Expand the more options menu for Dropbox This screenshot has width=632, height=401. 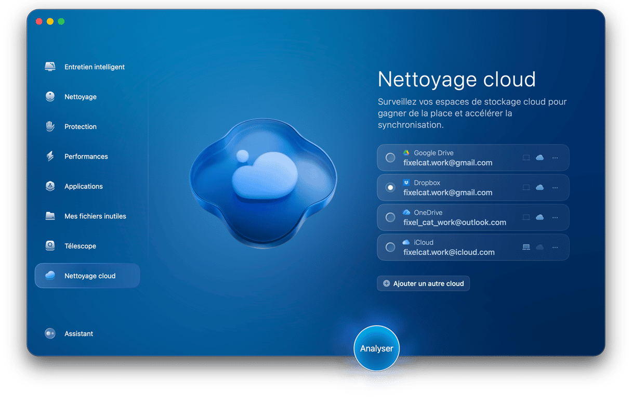[555, 188]
